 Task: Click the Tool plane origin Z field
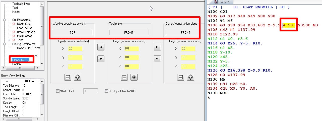coord(132,66)
